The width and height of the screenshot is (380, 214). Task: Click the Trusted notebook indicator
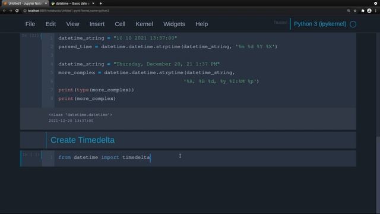(280, 23)
